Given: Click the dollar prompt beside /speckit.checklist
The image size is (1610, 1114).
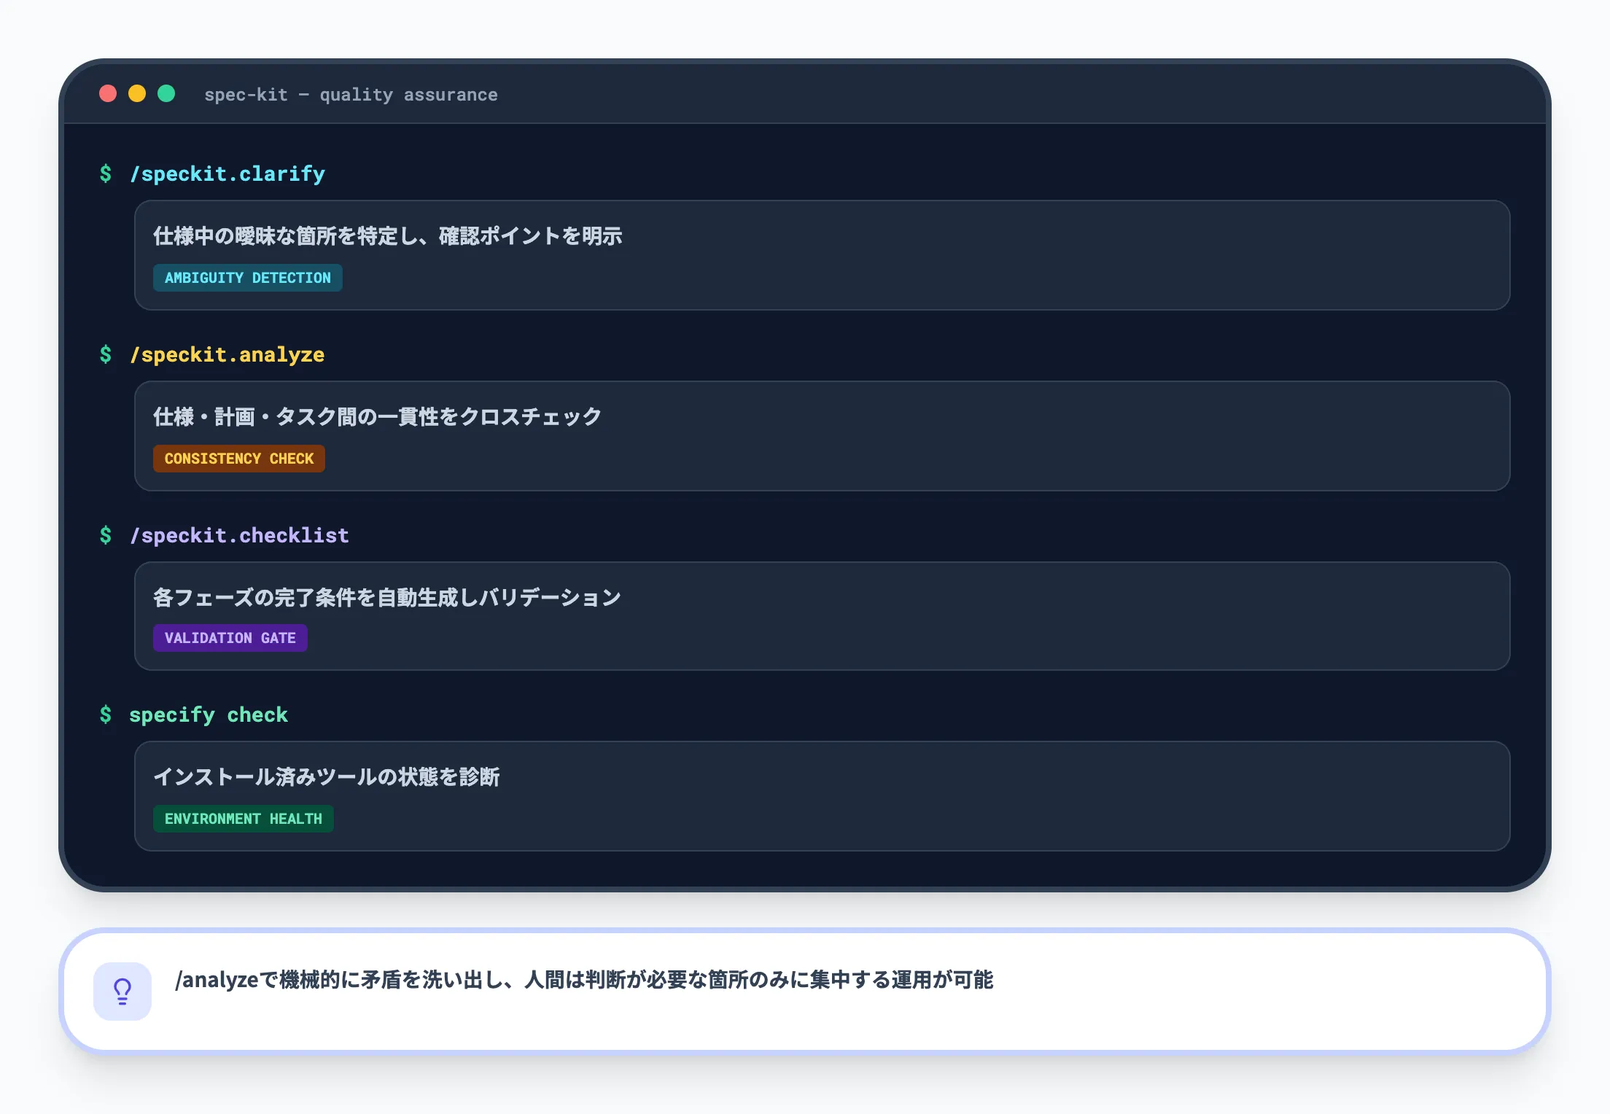Looking at the screenshot, I should [106, 536].
